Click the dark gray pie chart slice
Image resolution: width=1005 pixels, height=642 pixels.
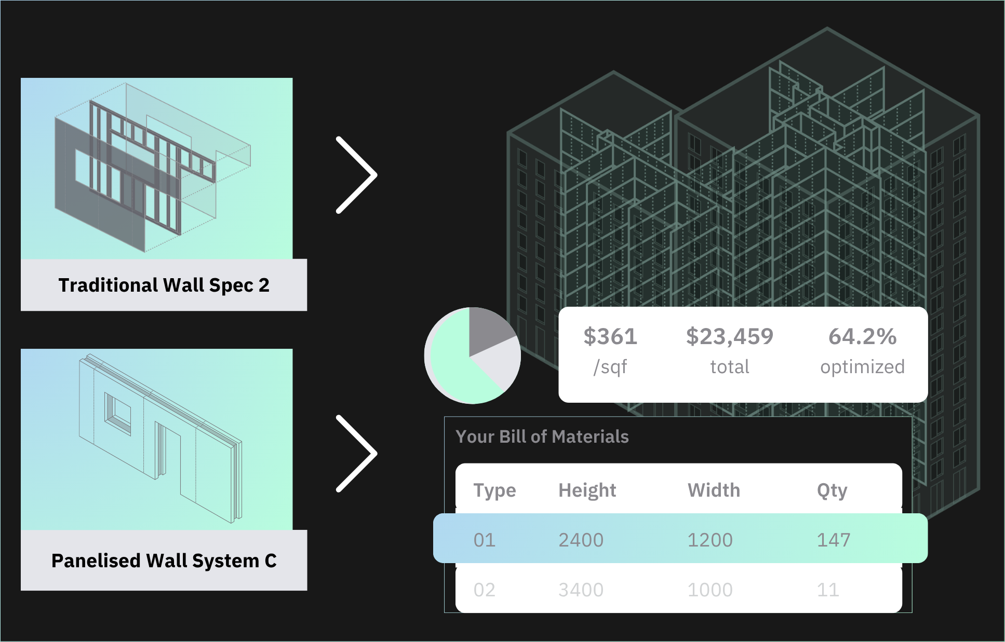(487, 328)
